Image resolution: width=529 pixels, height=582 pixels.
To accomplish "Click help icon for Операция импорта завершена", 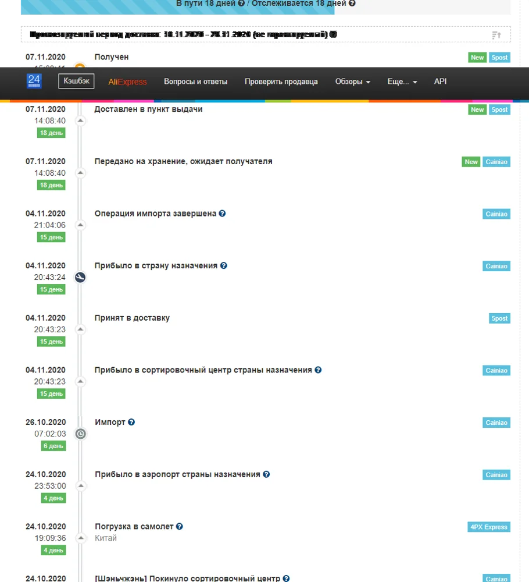I will click(x=222, y=214).
